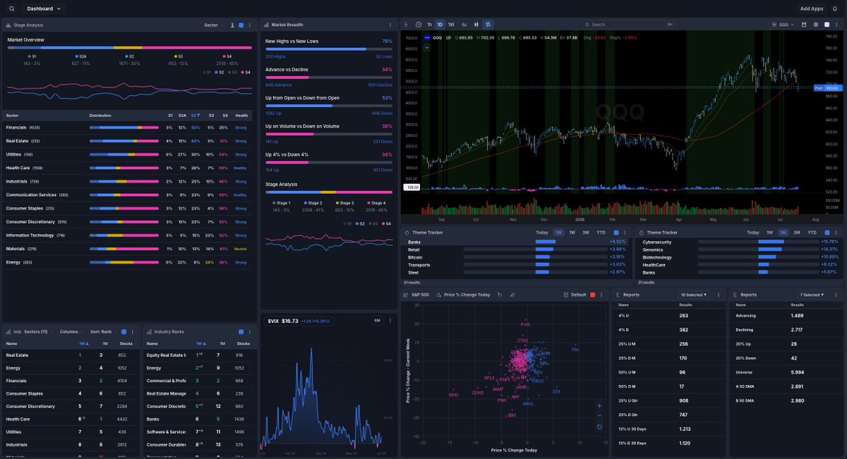Open three-dot menu of Advancing Reports panel

tap(836, 295)
